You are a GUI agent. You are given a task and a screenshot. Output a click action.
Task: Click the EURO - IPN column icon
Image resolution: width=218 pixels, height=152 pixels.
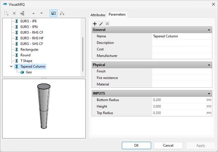17,27
